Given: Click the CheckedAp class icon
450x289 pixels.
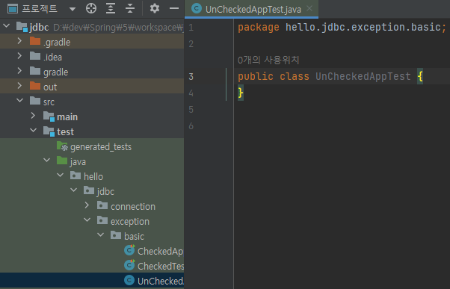Looking at the screenshot, I should [x=129, y=250].
